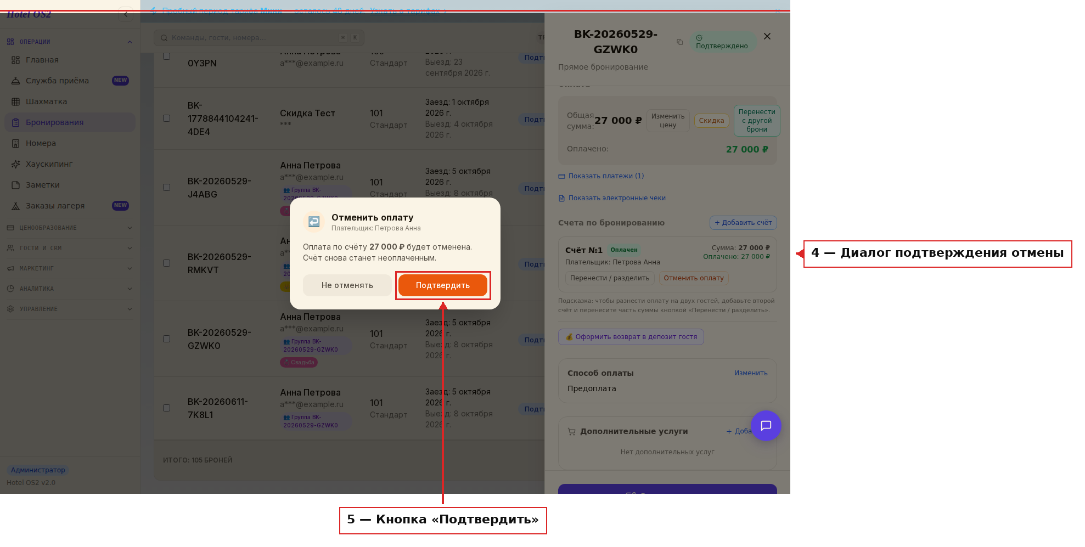Screen dimensions: 1085x547
Task: Expand ГОСТИ И CRM group
Action: pyautogui.click(x=70, y=248)
